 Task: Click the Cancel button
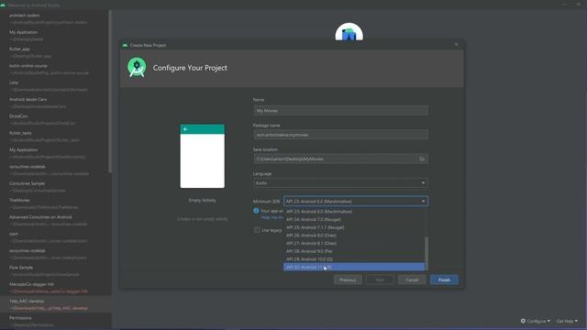pos(412,280)
